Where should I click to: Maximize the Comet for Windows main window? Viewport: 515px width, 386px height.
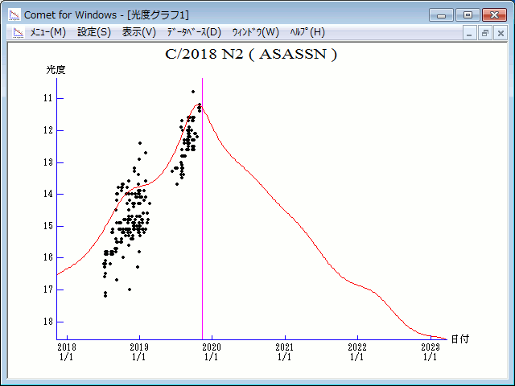point(467,14)
